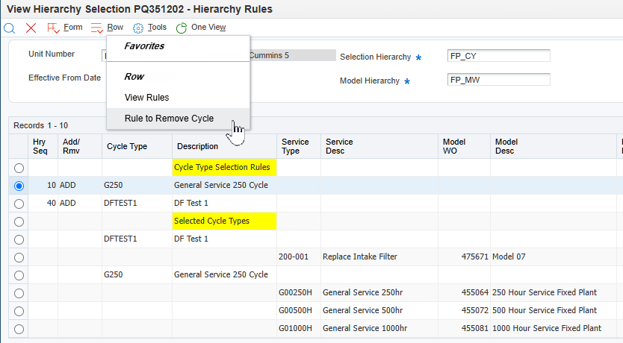This screenshot has width=623, height=343.
Task: Choose View Rules from Row menu
Action: (x=146, y=98)
